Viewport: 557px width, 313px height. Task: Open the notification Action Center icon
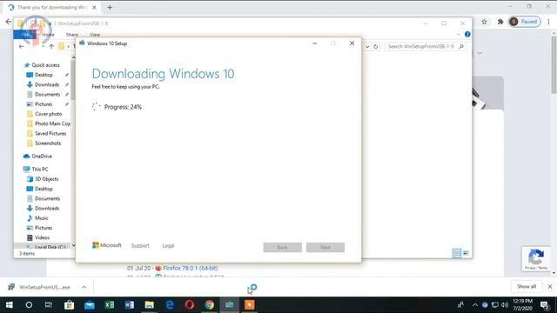(545, 305)
